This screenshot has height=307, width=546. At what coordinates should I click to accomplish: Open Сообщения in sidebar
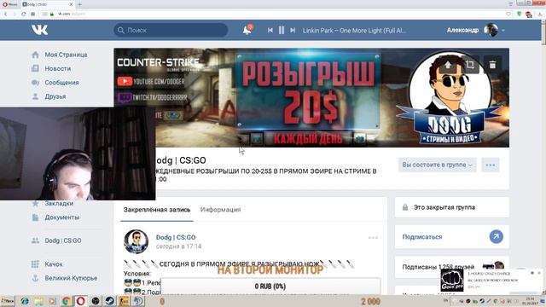(61, 83)
